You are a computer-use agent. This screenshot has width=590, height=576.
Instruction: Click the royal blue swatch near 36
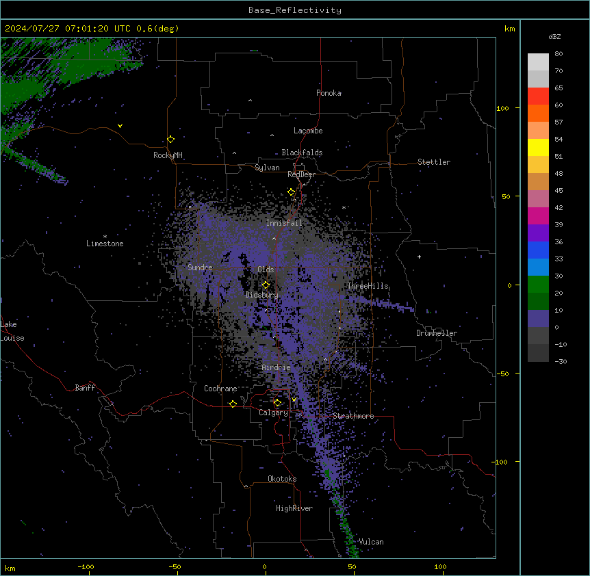click(x=538, y=250)
